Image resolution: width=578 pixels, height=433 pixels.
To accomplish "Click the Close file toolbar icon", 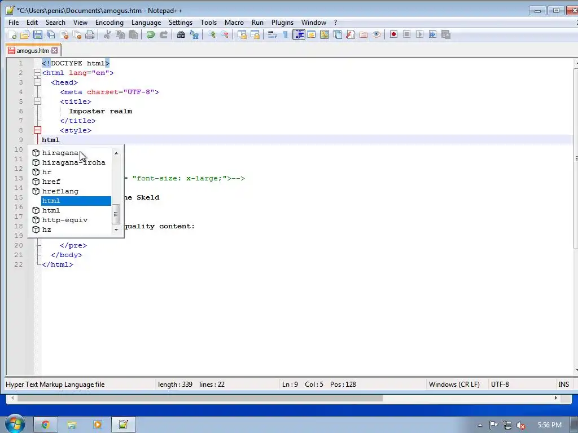I will click(64, 34).
